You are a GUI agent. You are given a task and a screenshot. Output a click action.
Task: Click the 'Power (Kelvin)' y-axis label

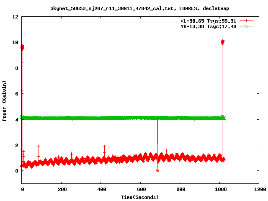pyautogui.click(x=4, y=101)
